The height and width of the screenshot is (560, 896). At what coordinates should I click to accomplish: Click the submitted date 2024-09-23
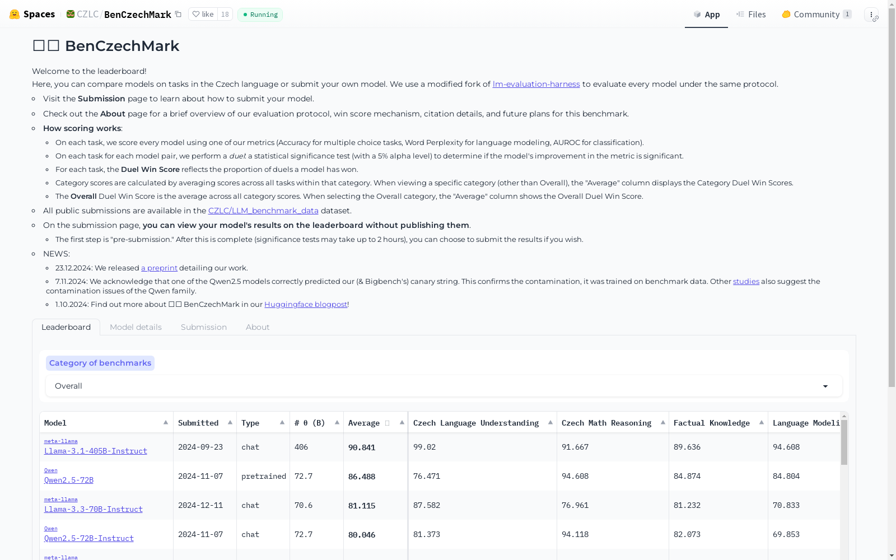click(200, 447)
